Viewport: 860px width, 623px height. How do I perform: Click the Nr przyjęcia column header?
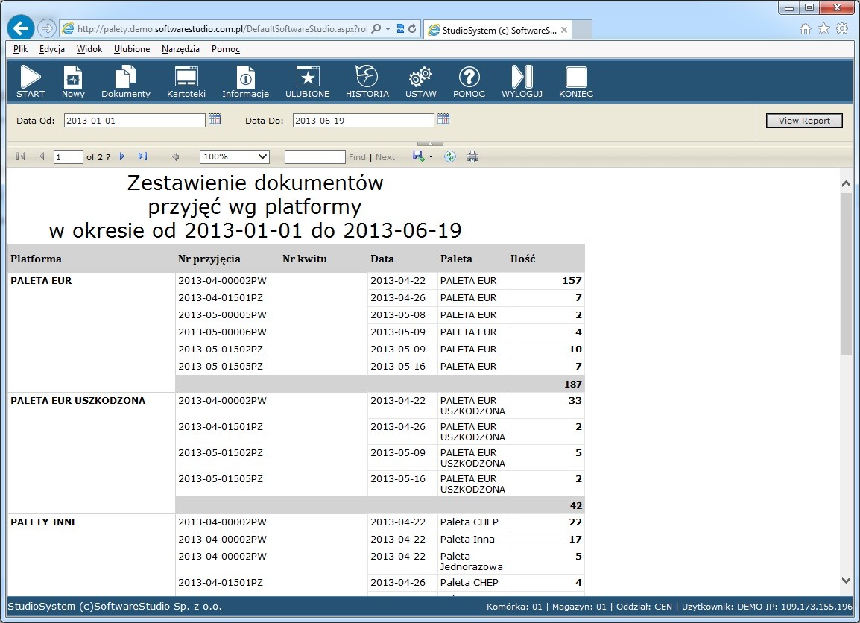(209, 259)
